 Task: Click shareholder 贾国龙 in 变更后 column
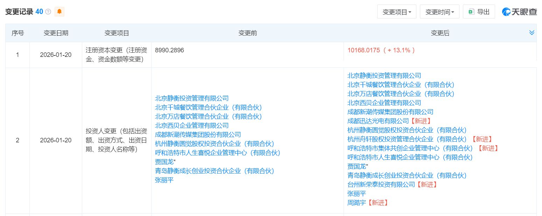click(356, 166)
